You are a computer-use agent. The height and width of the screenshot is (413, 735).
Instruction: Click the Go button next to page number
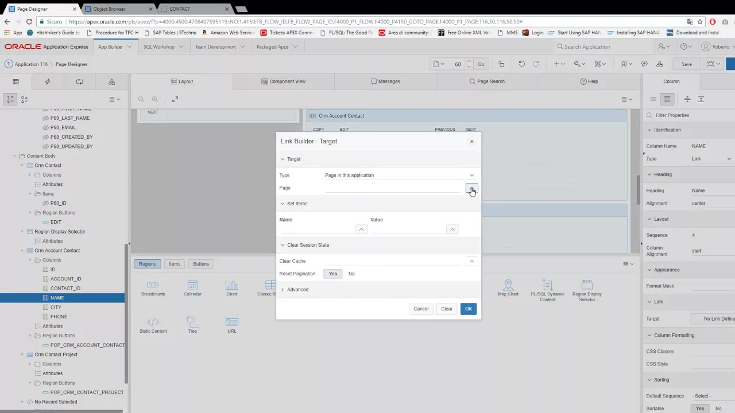[x=481, y=64]
